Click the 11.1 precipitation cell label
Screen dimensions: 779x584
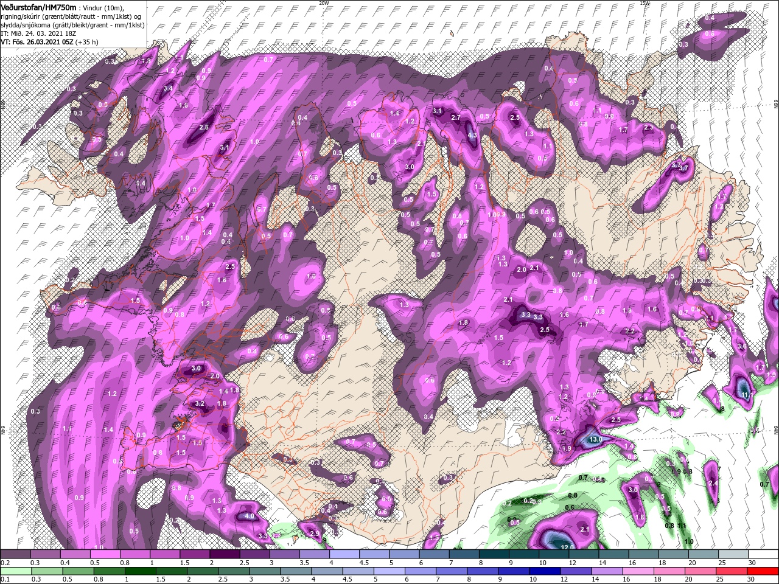tap(748, 395)
